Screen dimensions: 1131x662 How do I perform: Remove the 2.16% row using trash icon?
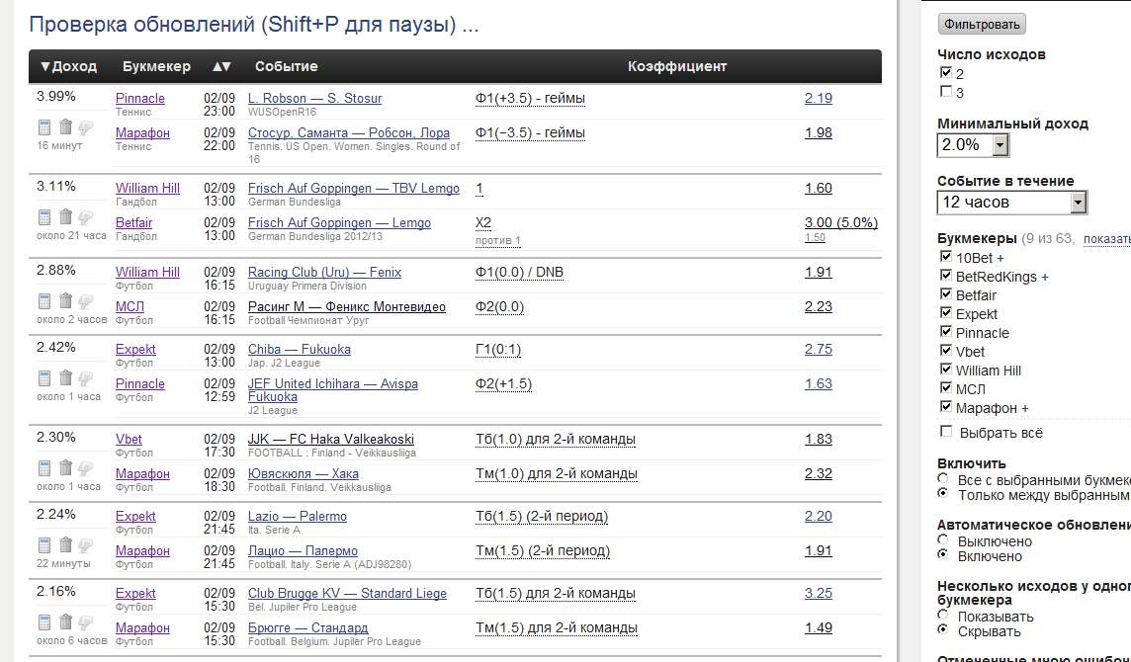click(65, 622)
